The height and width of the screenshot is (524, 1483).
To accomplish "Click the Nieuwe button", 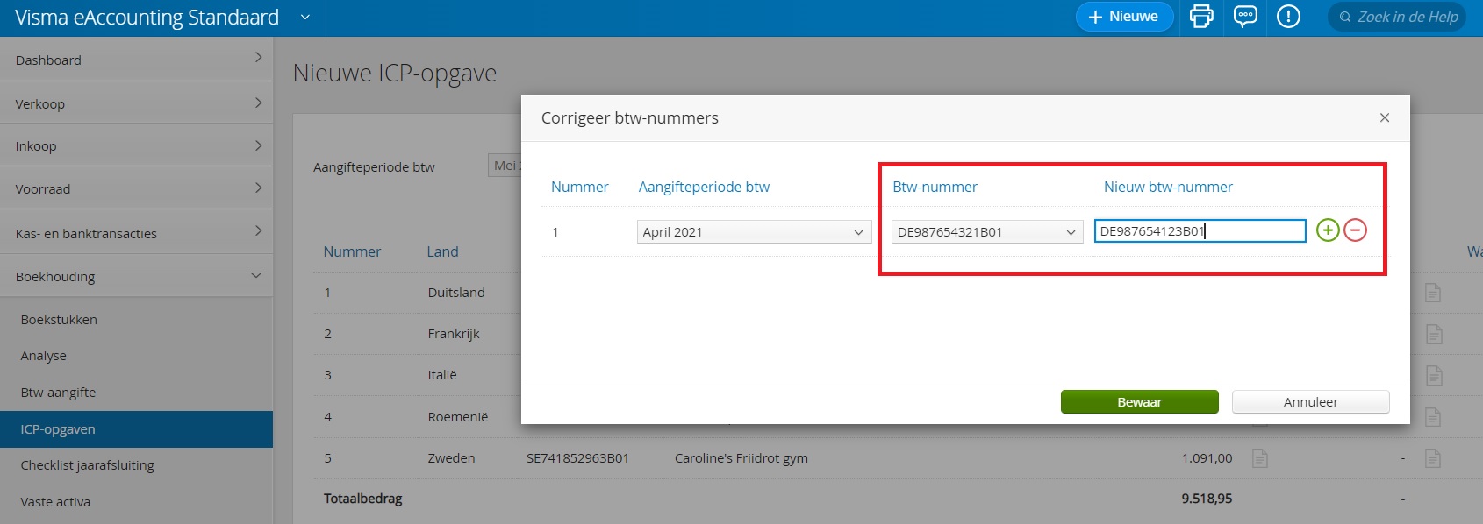I will click(1124, 17).
